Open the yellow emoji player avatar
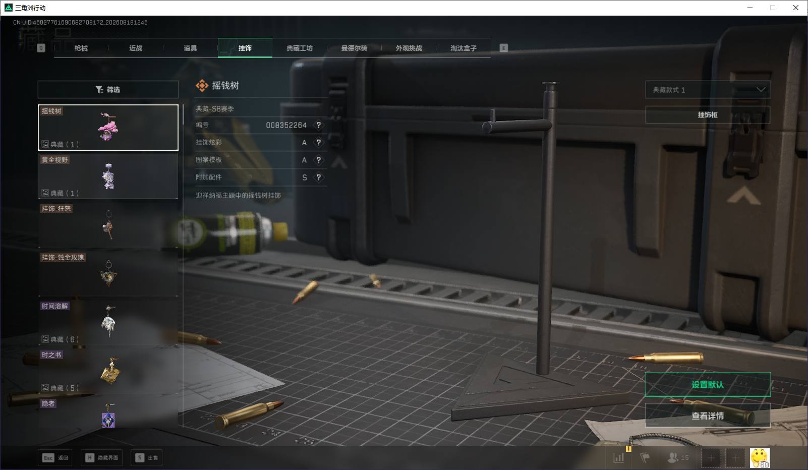Image resolution: width=808 pixels, height=470 pixels. pos(760,458)
